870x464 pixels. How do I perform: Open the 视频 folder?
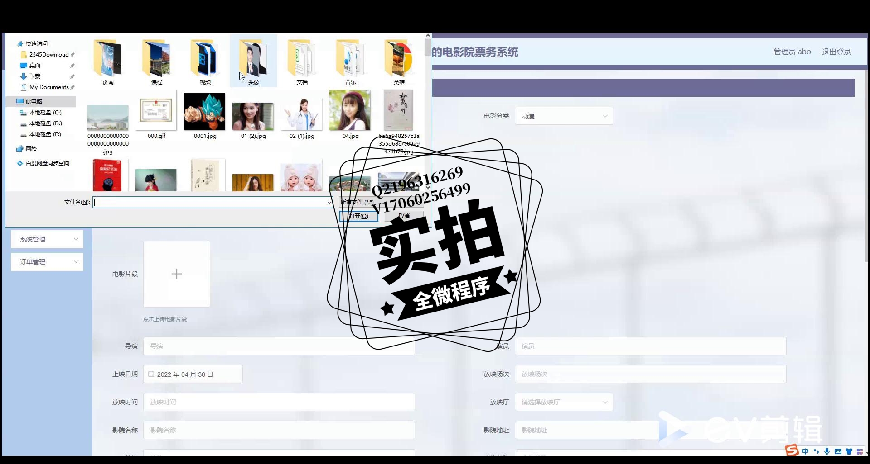coord(205,61)
